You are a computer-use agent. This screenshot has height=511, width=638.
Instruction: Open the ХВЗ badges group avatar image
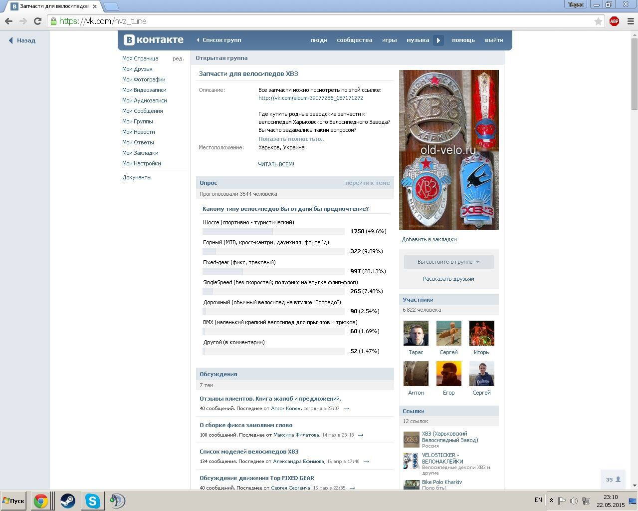point(448,150)
